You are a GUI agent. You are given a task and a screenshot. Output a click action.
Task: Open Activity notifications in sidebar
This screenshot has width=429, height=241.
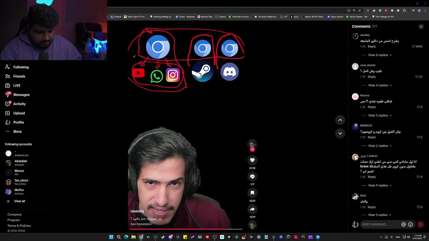15,104
